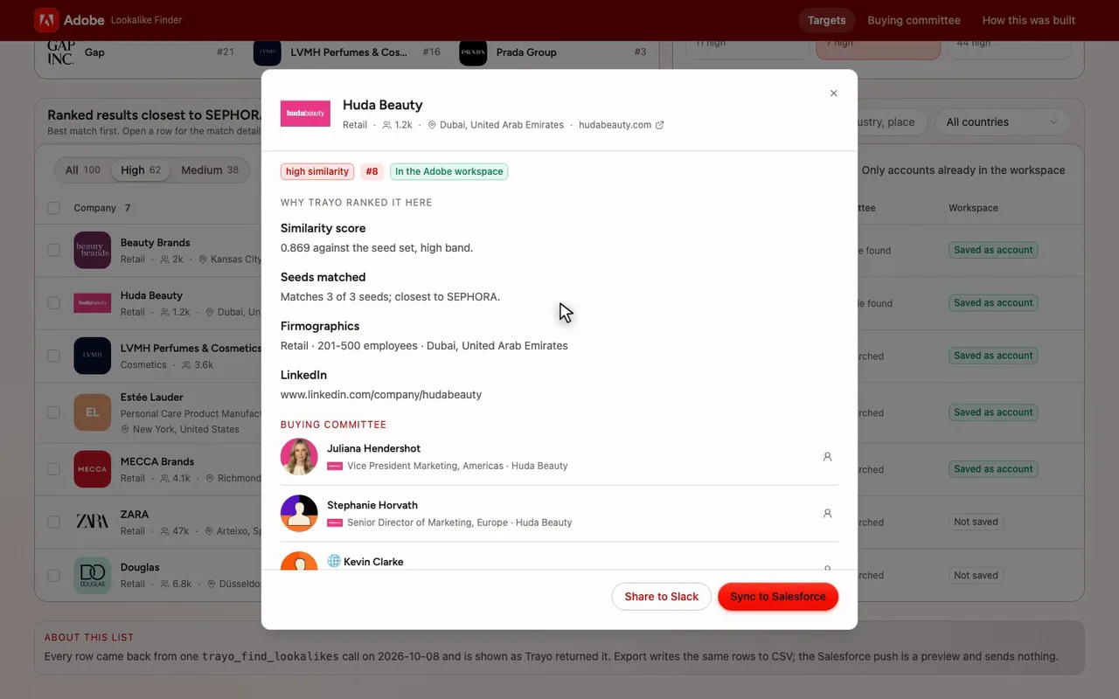Switch to the Targets tab
Image resolution: width=1119 pixels, height=699 pixels.
click(826, 20)
